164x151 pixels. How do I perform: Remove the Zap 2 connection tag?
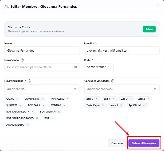coord(148,99)
